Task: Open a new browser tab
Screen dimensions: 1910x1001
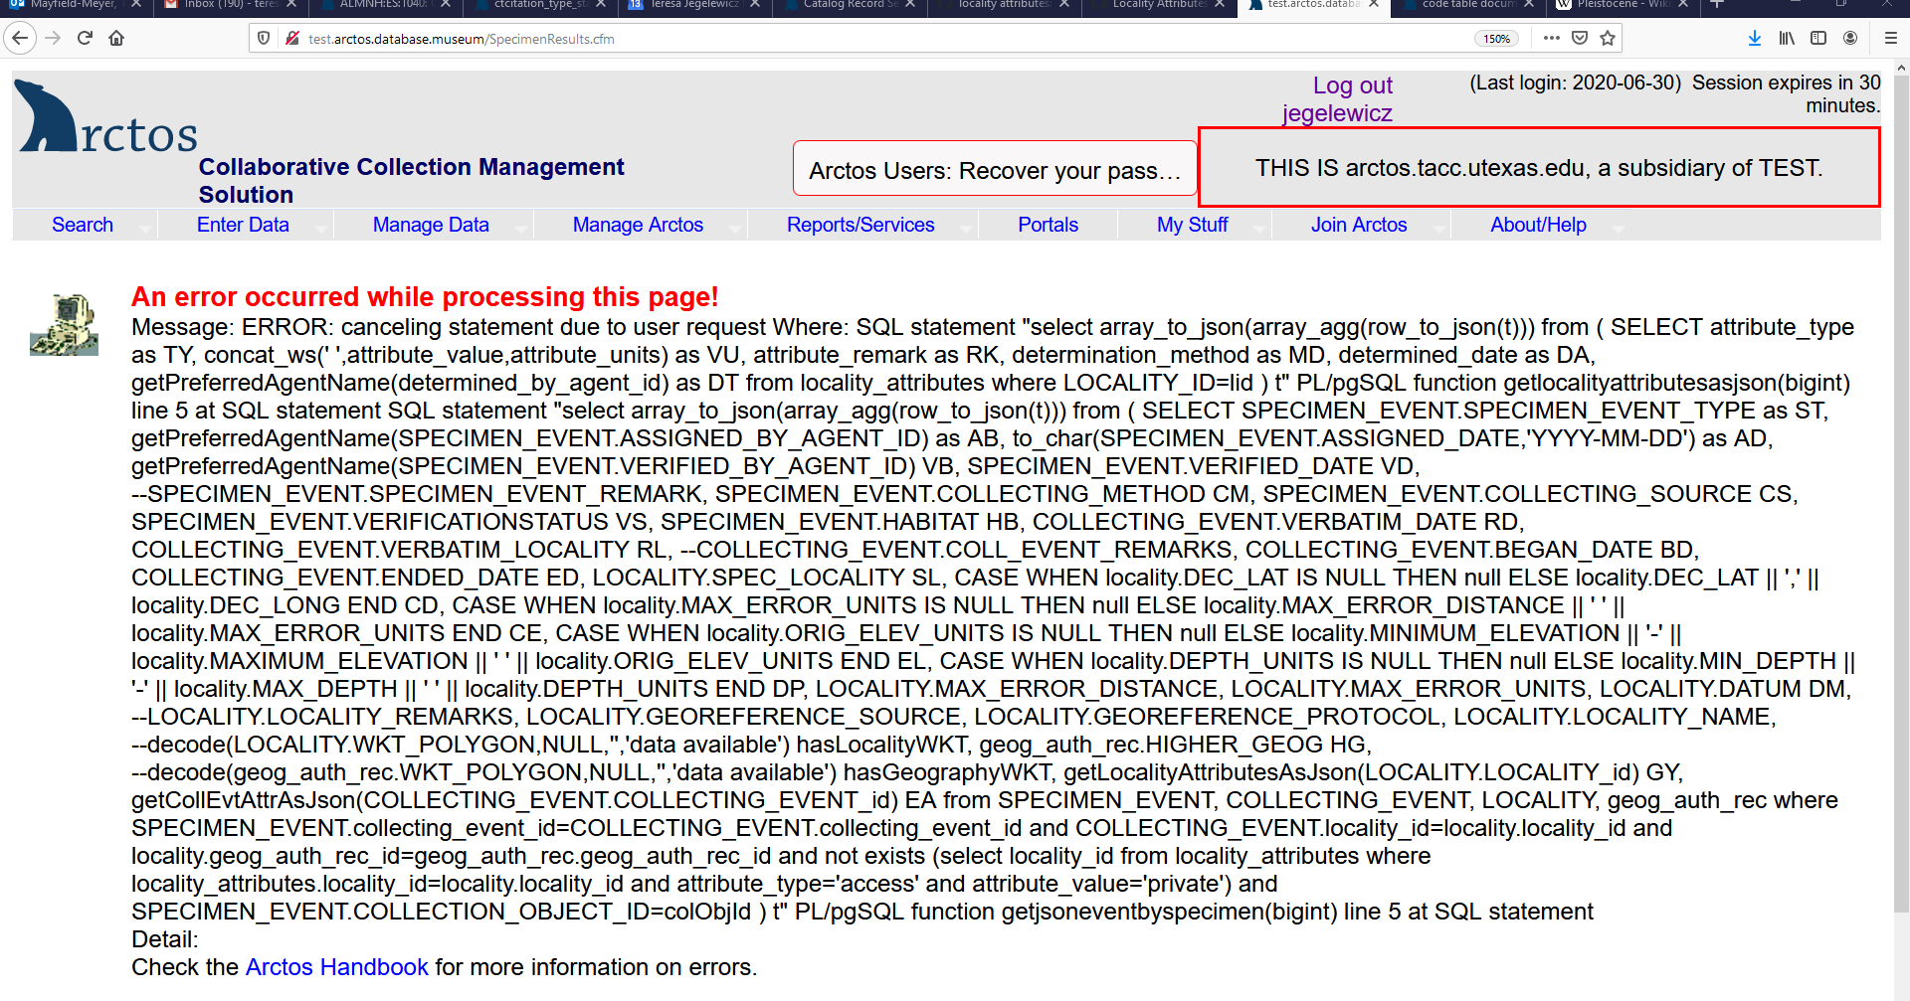Action: coord(1717,5)
